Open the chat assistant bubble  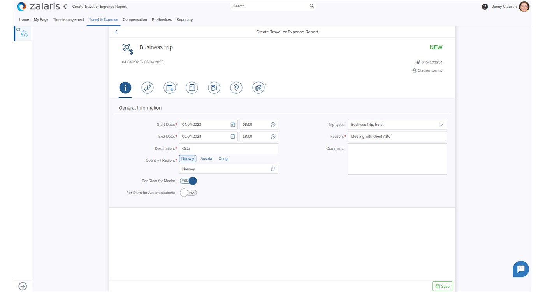coord(520,269)
